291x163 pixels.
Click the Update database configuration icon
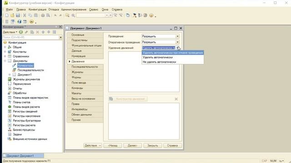pos(19,22)
